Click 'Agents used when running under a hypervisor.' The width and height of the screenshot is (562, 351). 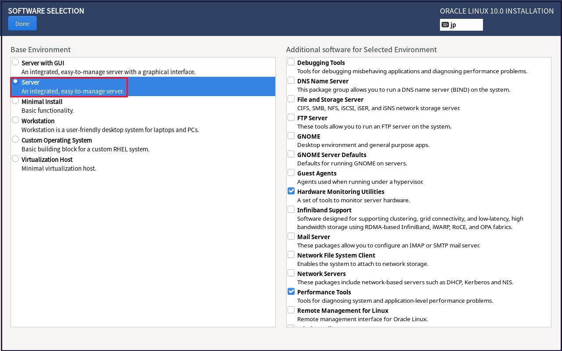pos(360,182)
